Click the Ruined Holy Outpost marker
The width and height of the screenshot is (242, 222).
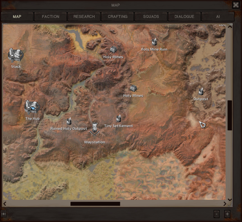(69, 121)
